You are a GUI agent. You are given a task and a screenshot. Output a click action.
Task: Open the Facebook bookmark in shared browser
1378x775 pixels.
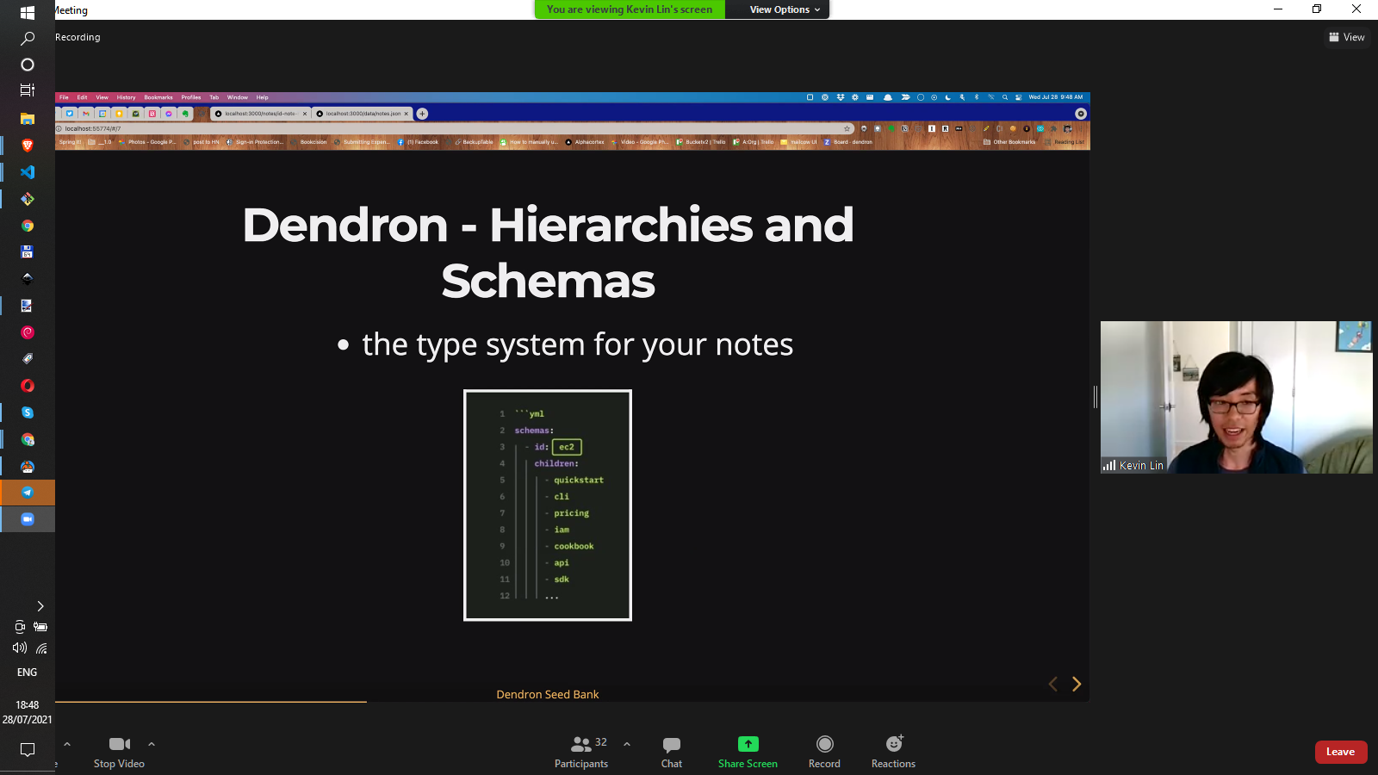coord(419,142)
